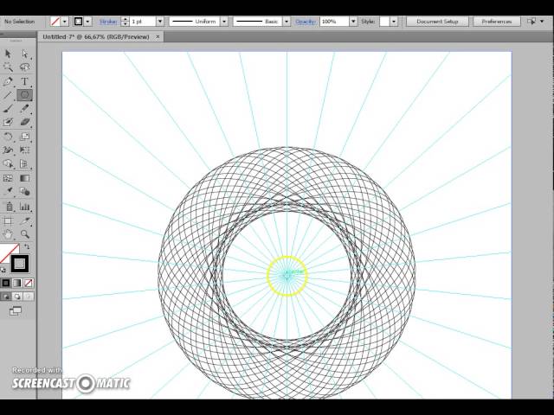Enable Draw Behind mode

pos(17,297)
